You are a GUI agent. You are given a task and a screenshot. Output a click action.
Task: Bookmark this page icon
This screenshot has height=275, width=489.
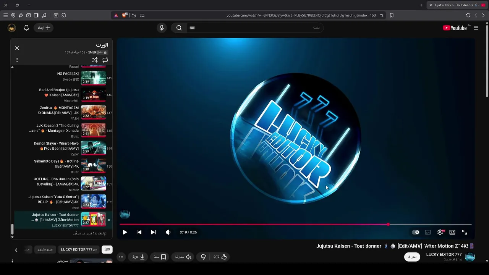tap(392, 15)
